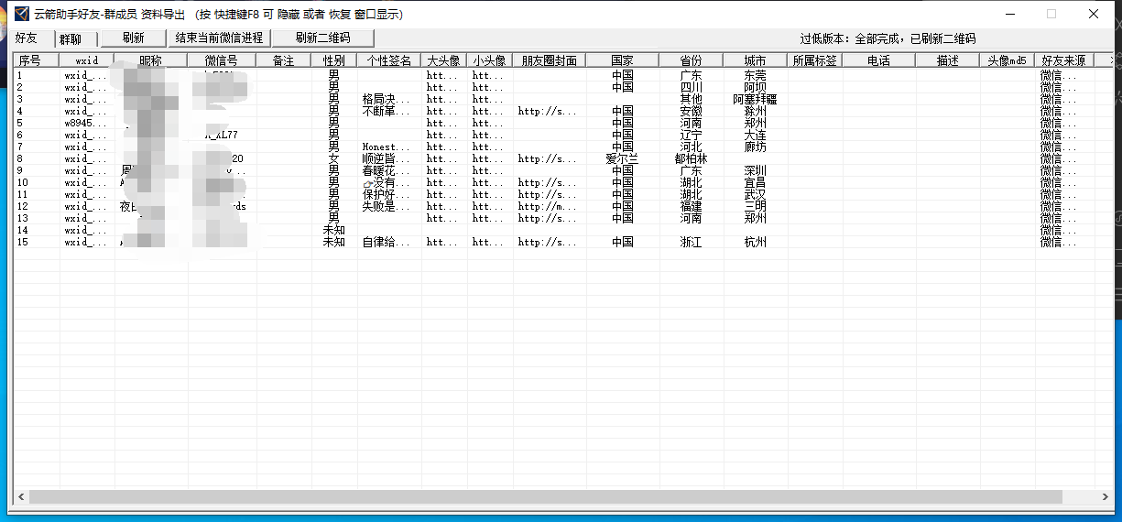Screen dimensions: 1122x522
Task: Click the 武汉 city cell
Action: pos(755,194)
